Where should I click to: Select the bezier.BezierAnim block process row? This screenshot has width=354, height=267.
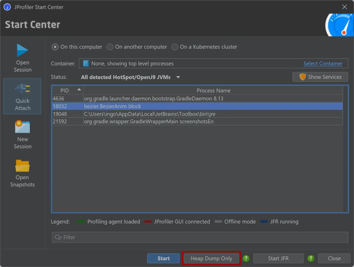197,106
